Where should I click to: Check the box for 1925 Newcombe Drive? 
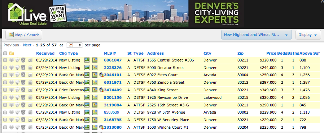click(5, 97)
